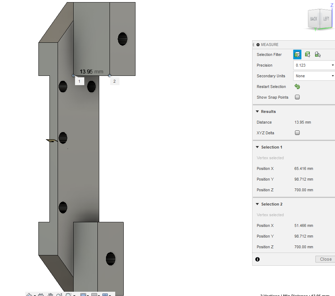Viewport: 335px width, 296px height.
Task: Pick the component selection filter icon
Action: (318, 54)
